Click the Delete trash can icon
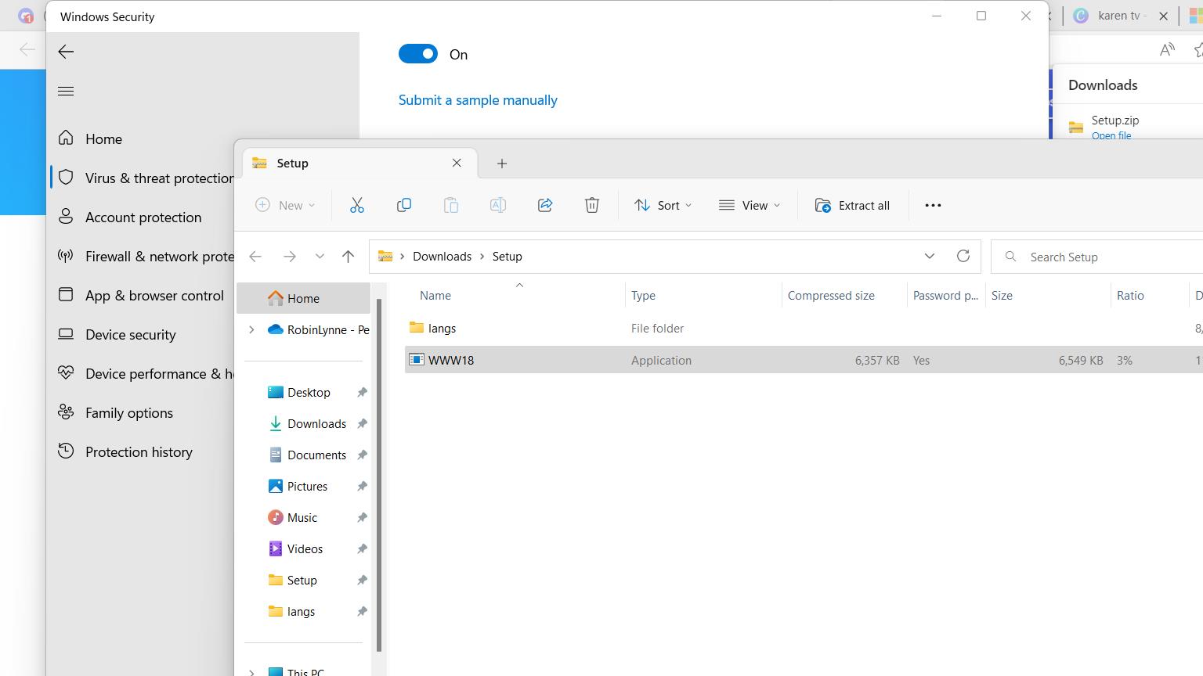 pos(592,205)
